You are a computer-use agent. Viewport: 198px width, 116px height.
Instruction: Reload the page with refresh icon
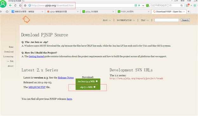16,5
